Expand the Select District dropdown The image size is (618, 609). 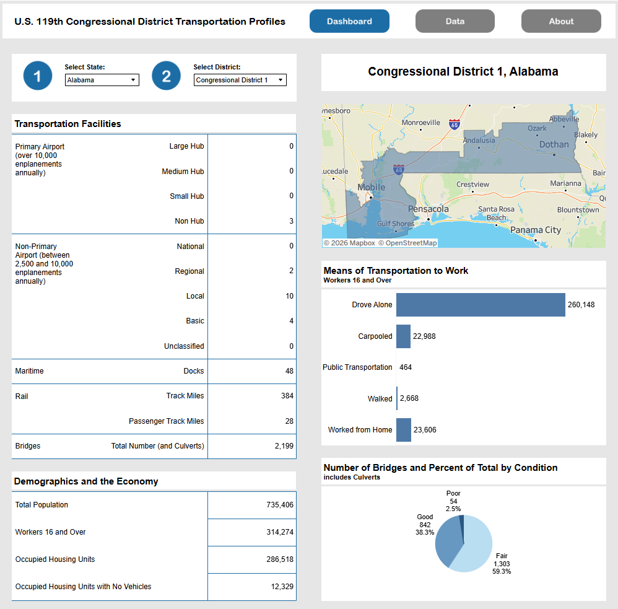point(240,80)
